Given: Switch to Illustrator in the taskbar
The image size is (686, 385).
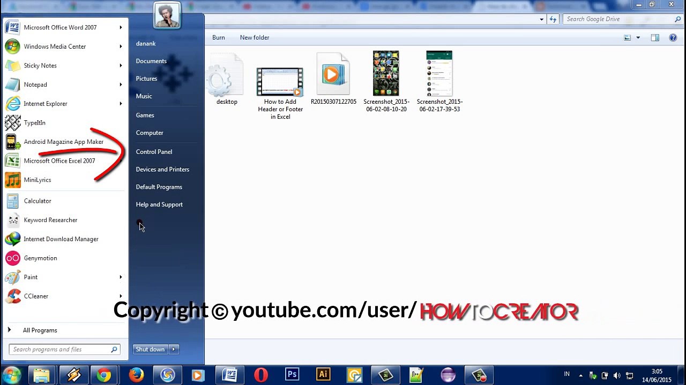Looking at the screenshot, I should coord(323,375).
